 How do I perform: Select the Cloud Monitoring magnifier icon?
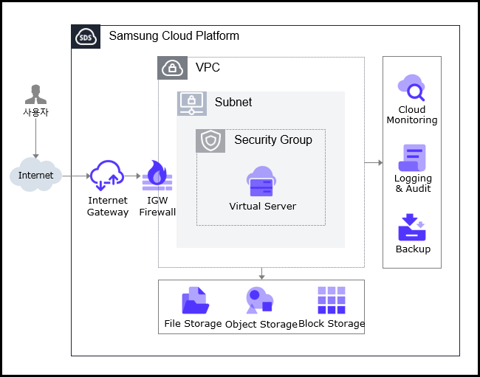coord(411,88)
